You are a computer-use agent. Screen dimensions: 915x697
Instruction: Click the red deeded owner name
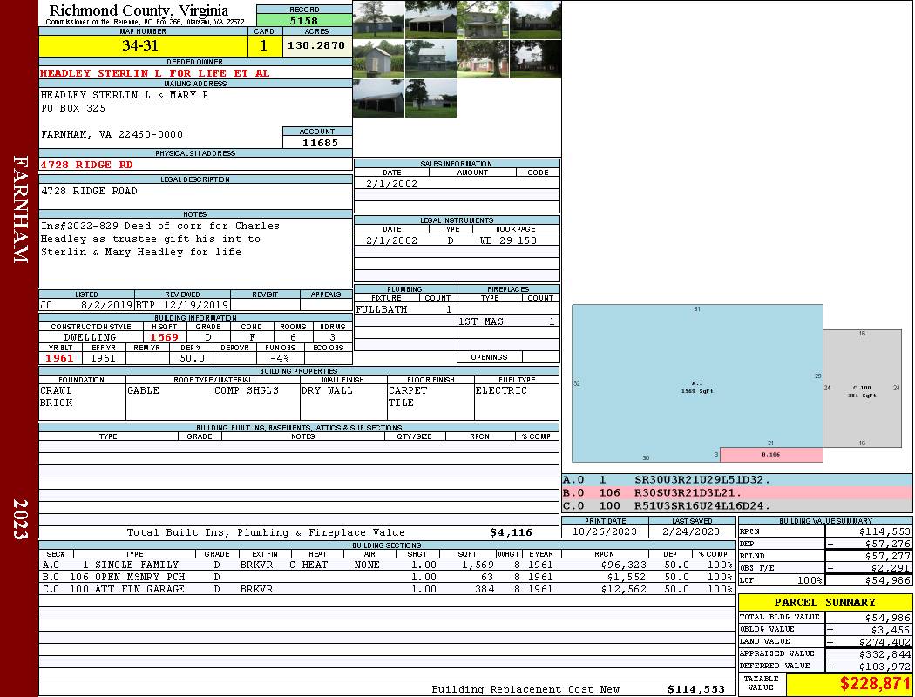coord(155,73)
